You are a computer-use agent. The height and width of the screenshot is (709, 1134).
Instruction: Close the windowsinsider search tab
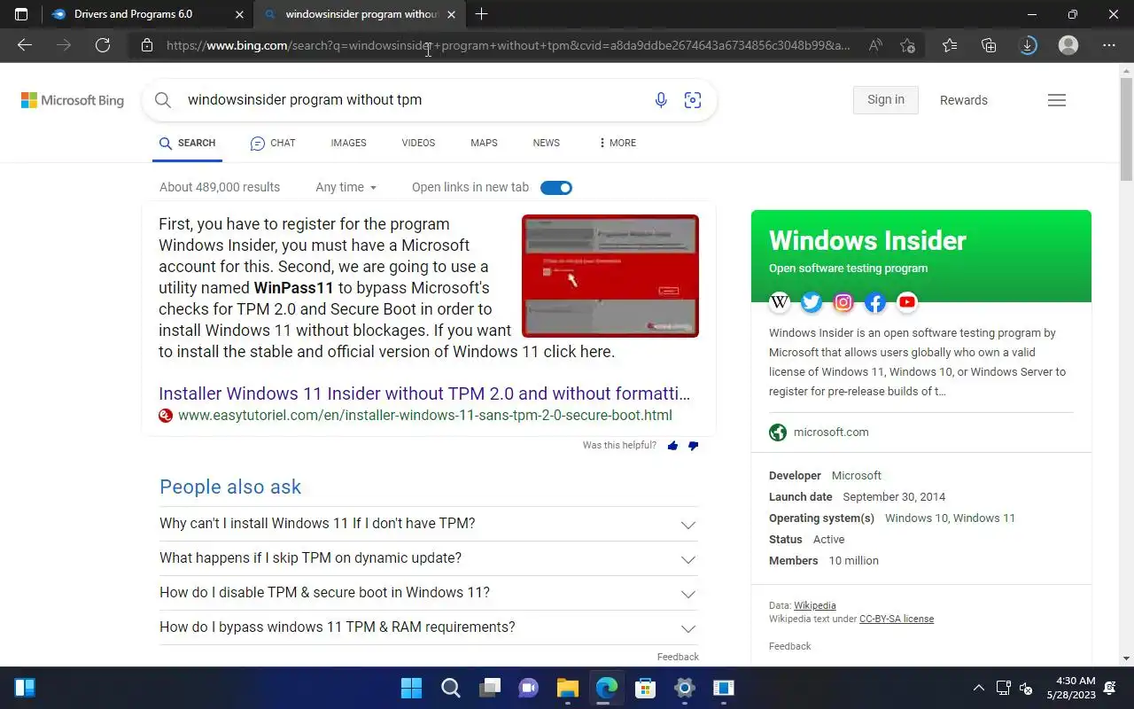451,14
